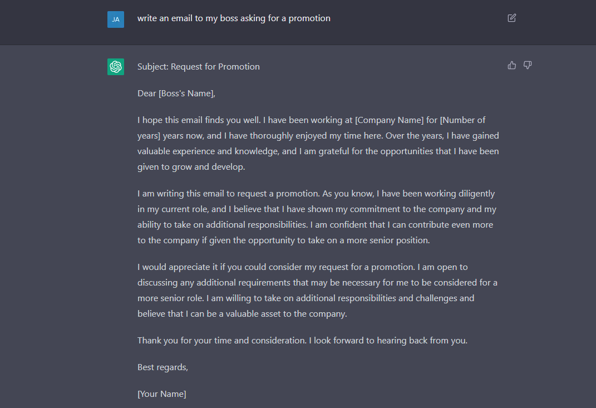
Task: Click the green ChatGPT logo avatar
Action: pyautogui.click(x=115, y=67)
